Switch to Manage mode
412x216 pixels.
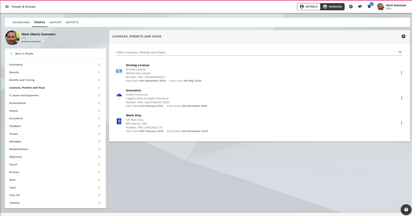[332, 7]
